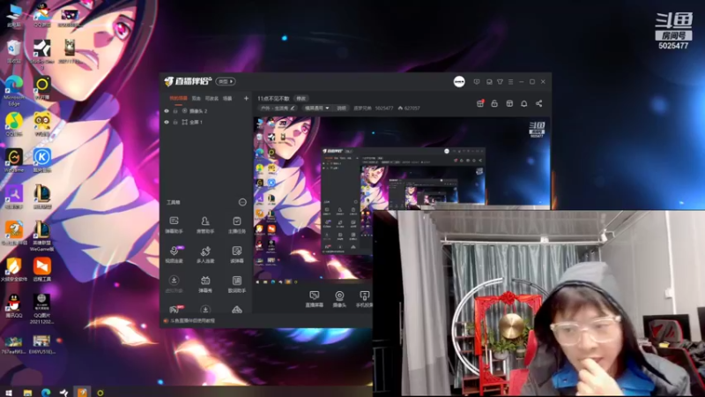Expand the mode pill beside 直播伴侣 logo
This screenshot has width=705, height=397.
[226, 81]
